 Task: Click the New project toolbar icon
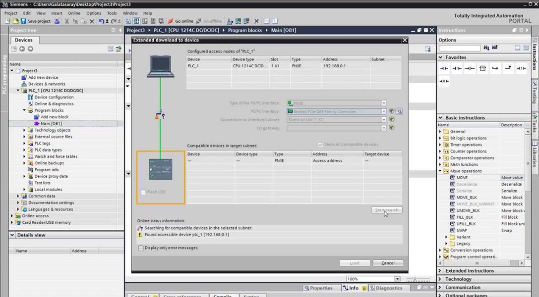(8, 21)
